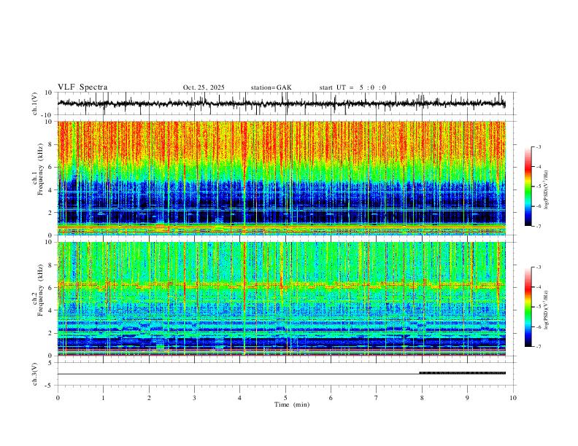Click inside the ch.1 spectrogram panel
The image size is (578, 446).
pos(281,178)
